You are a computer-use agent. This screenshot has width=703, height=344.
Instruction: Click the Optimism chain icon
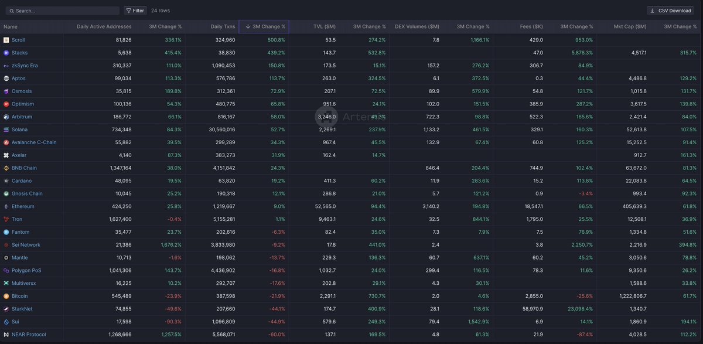click(6, 104)
